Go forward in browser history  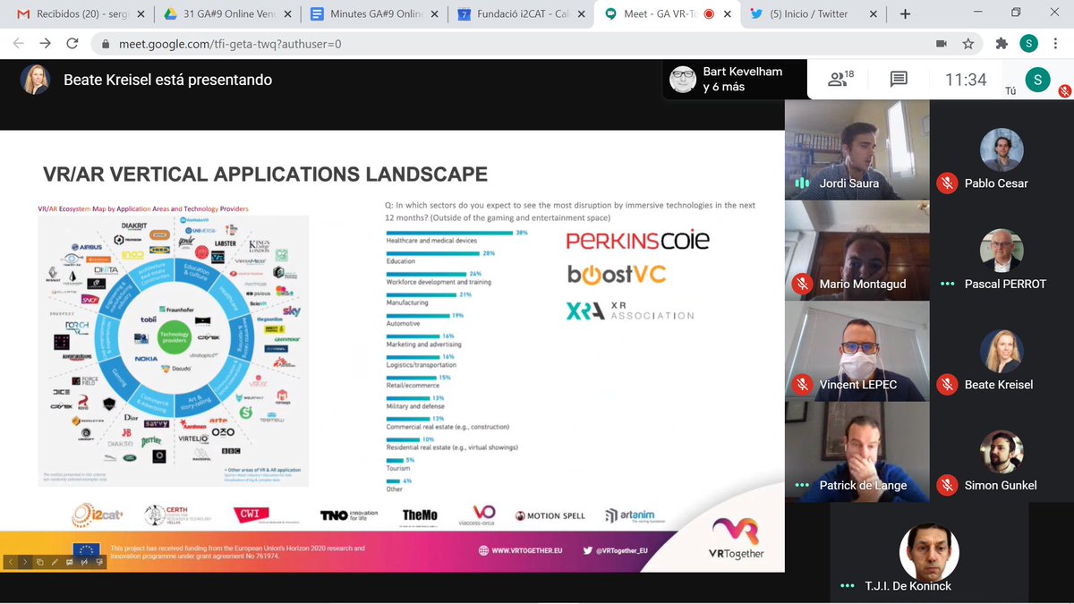click(45, 44)
